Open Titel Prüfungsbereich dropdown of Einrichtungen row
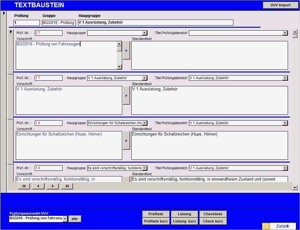This screenshot has height=230, width=300. click(x=285, y=123)
